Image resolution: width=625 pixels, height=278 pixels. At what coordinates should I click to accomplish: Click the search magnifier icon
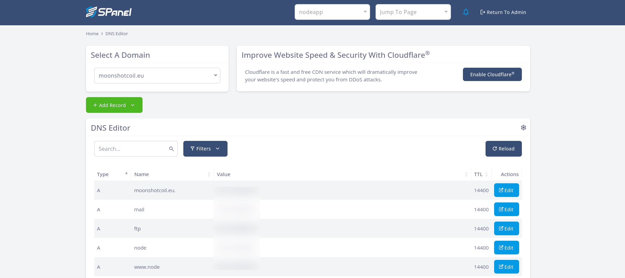171,149
